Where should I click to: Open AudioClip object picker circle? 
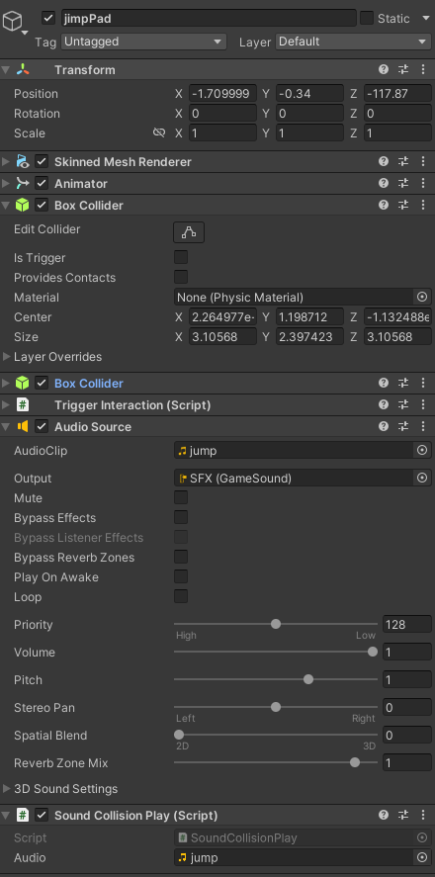click(422, 450)
